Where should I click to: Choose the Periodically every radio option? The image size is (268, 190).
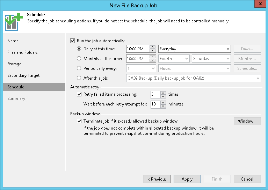click(x=79, y=68)
